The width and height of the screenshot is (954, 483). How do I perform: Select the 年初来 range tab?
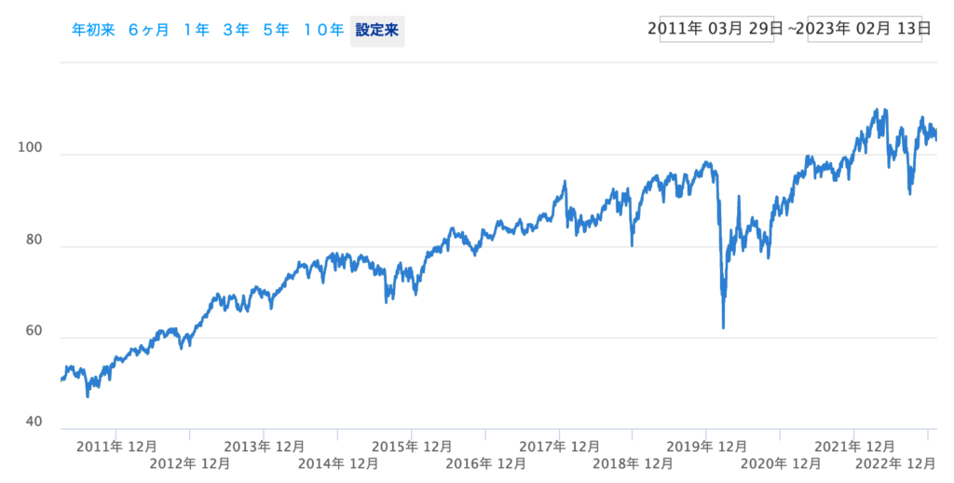(93, 30)
